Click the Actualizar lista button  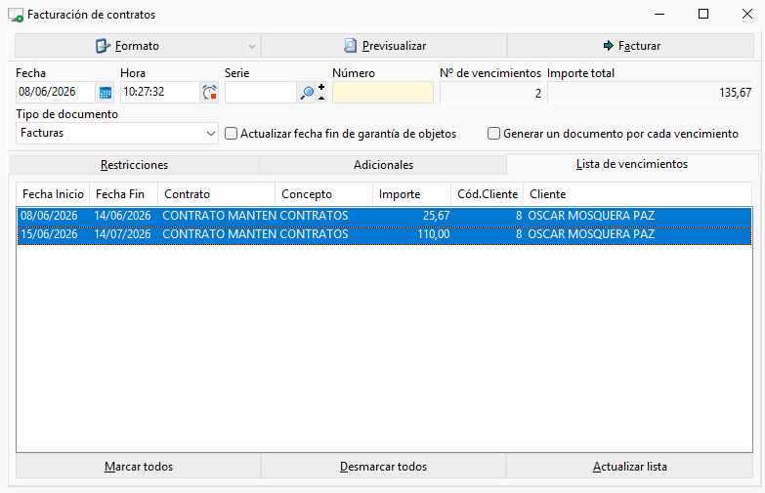[x=629, y=467]
